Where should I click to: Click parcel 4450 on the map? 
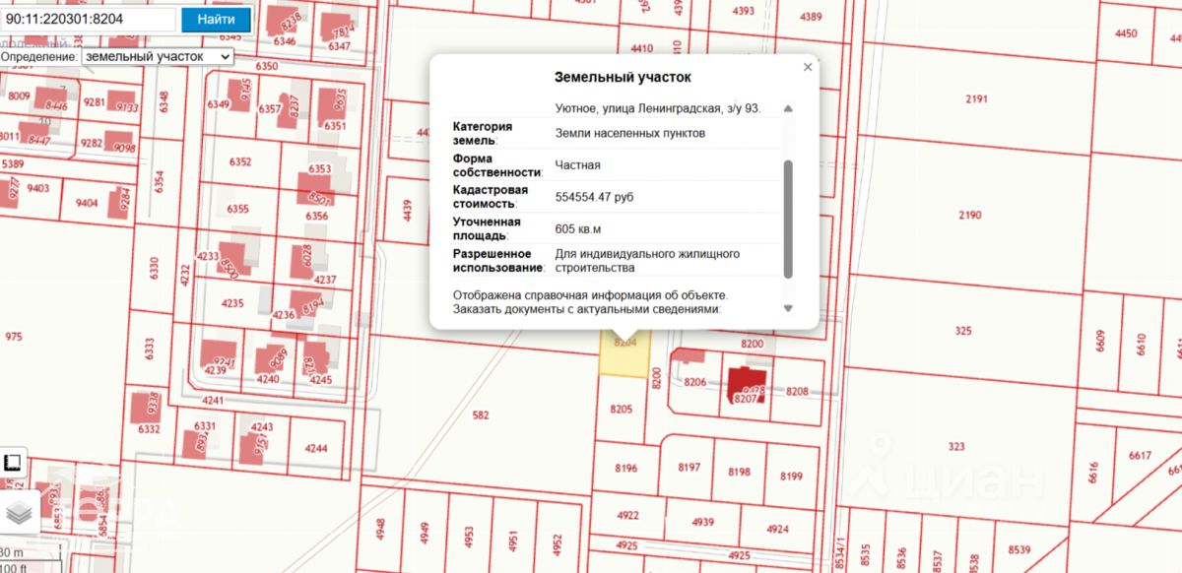pos(1125,32)
